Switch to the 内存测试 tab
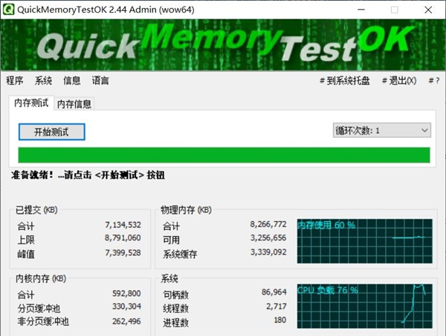The image size is (446, 336). (31, 103)
